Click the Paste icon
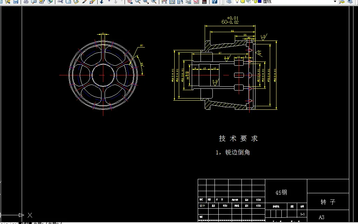Image resolution: width=358 pixels, height=224 pixels. tap(76, 2)
